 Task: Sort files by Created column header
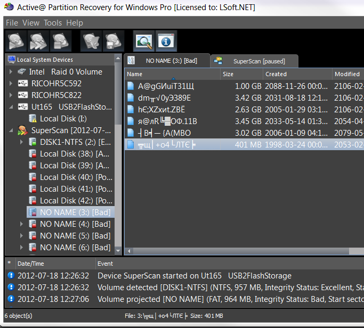point(297,74)
